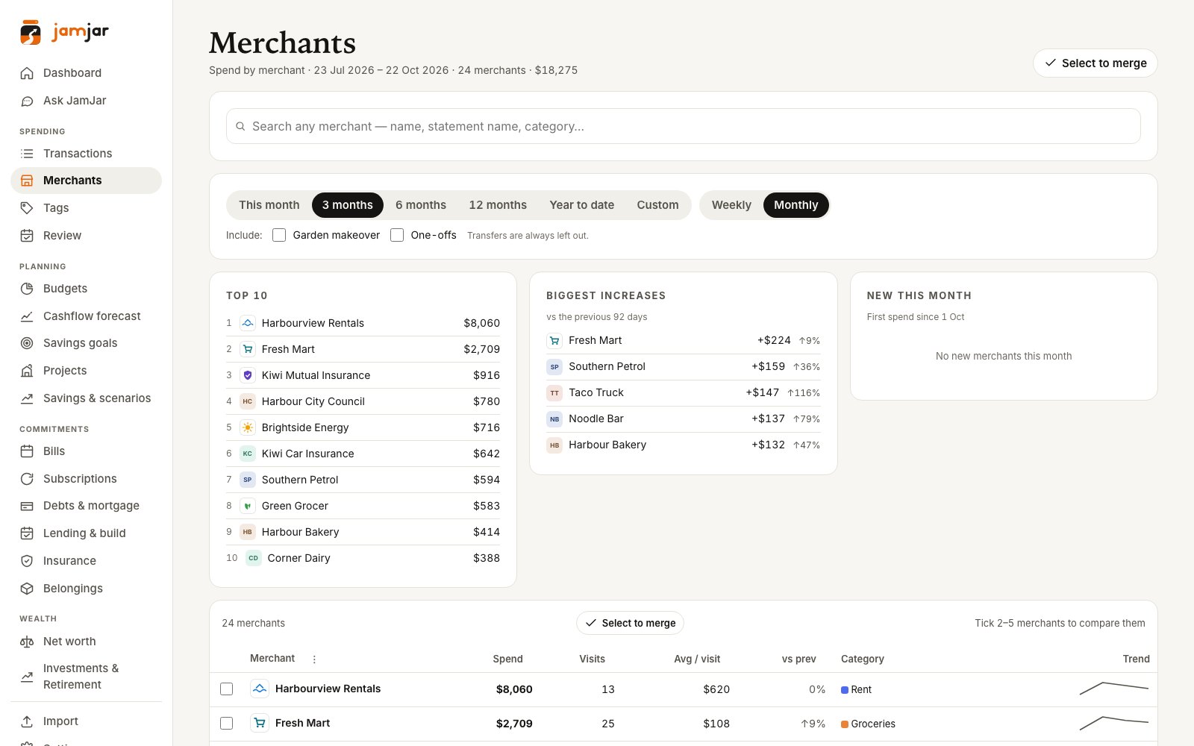Click the Transactions list icon
1194x746 pixels.
27,154
